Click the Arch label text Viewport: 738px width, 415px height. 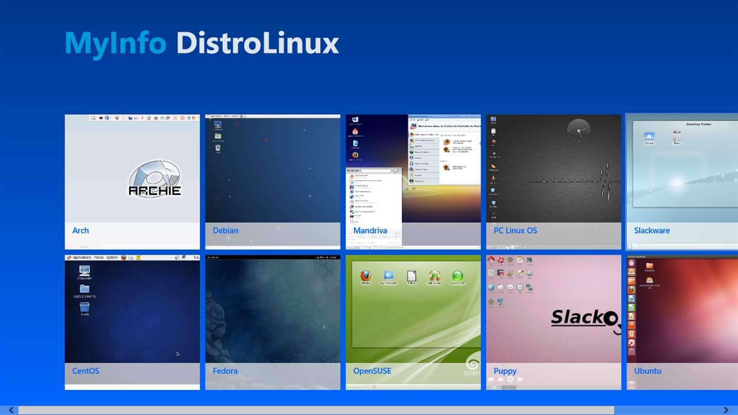pos(80,231)
